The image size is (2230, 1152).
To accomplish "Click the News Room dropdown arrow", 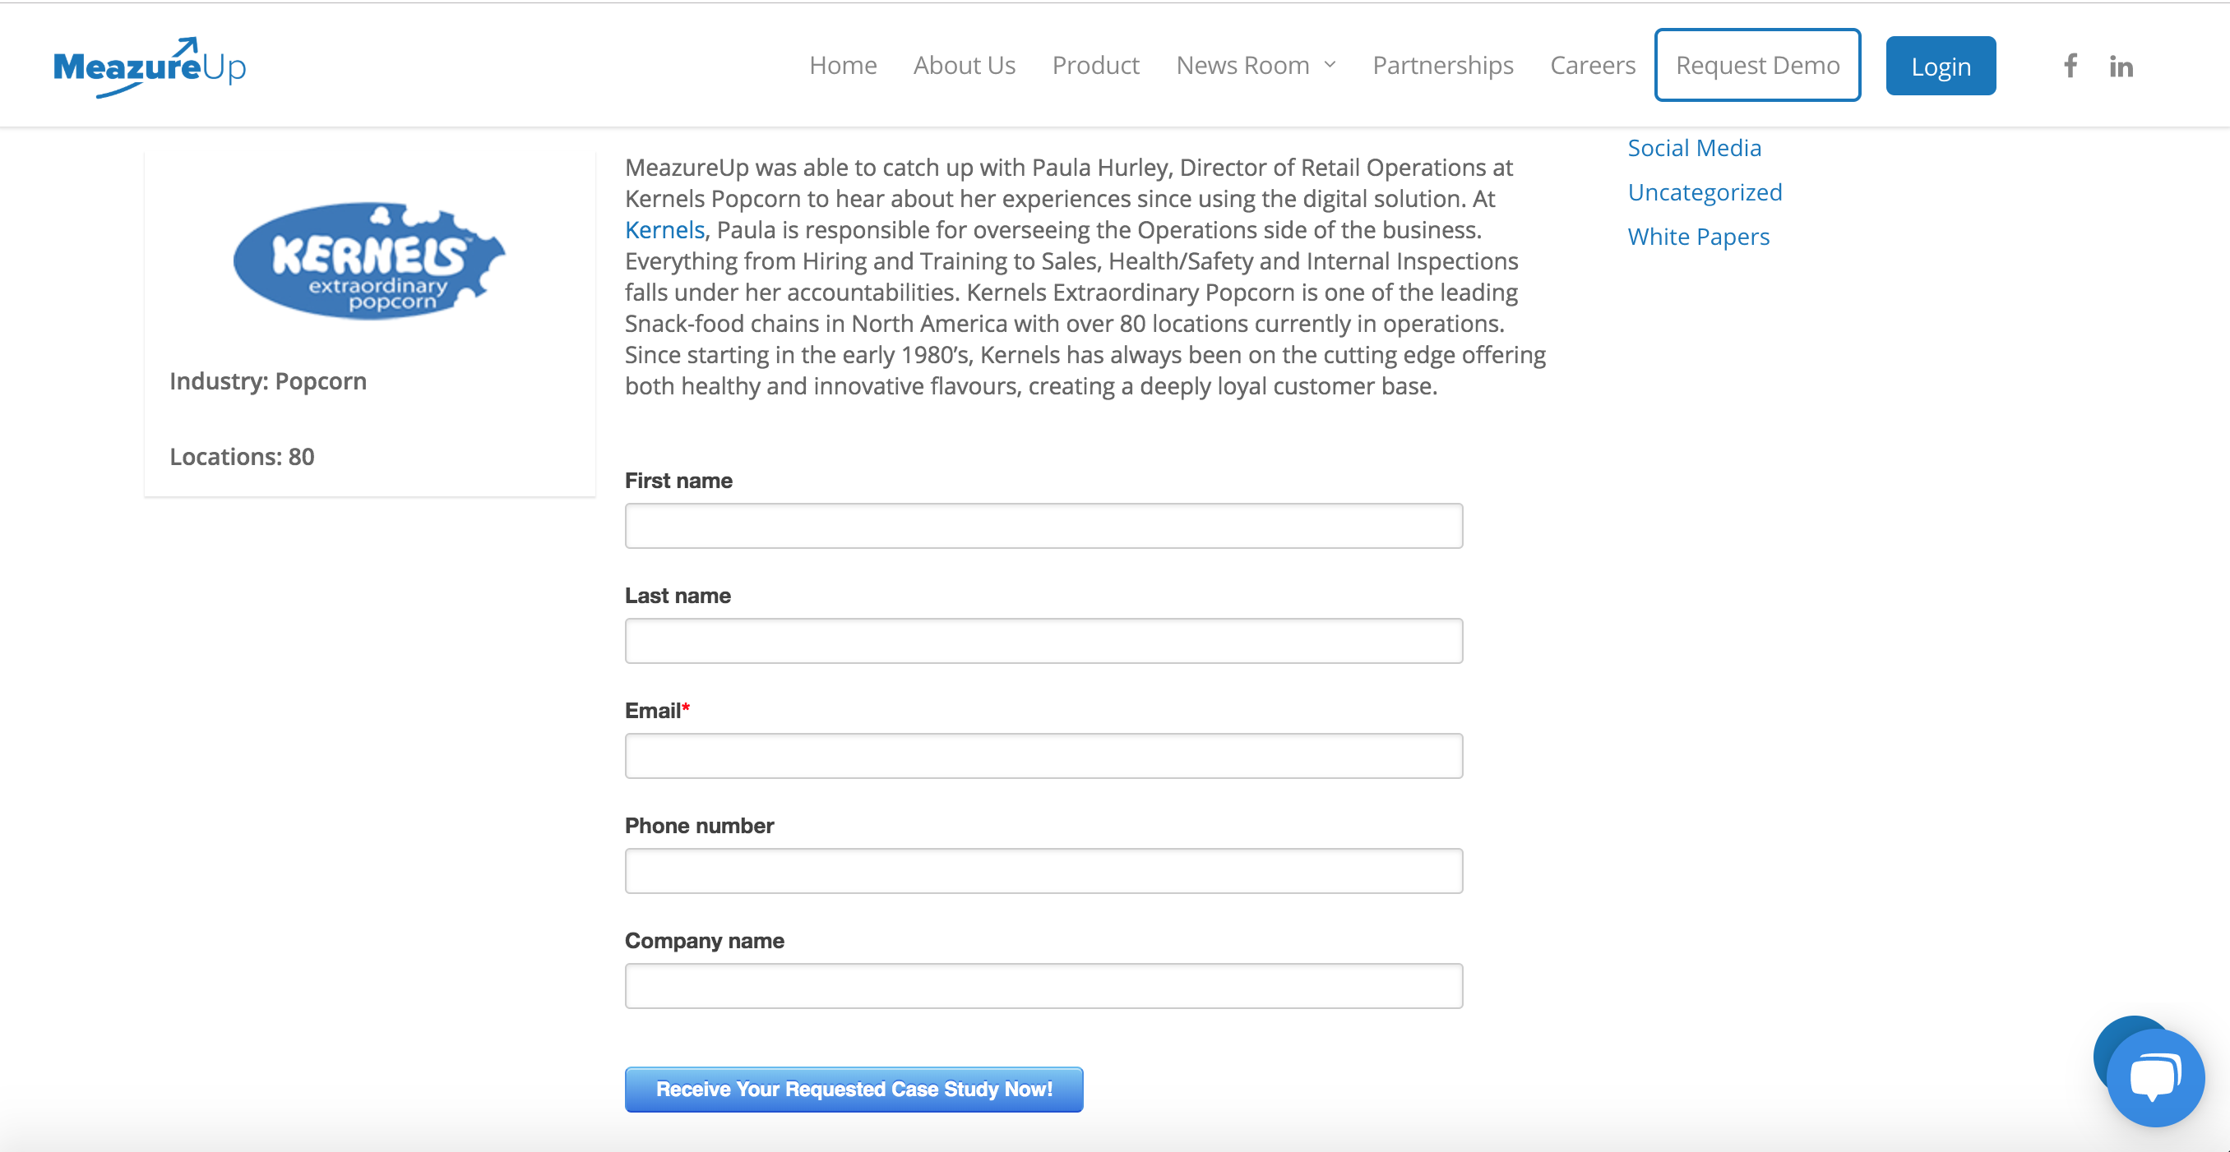I will [1329, 63].
